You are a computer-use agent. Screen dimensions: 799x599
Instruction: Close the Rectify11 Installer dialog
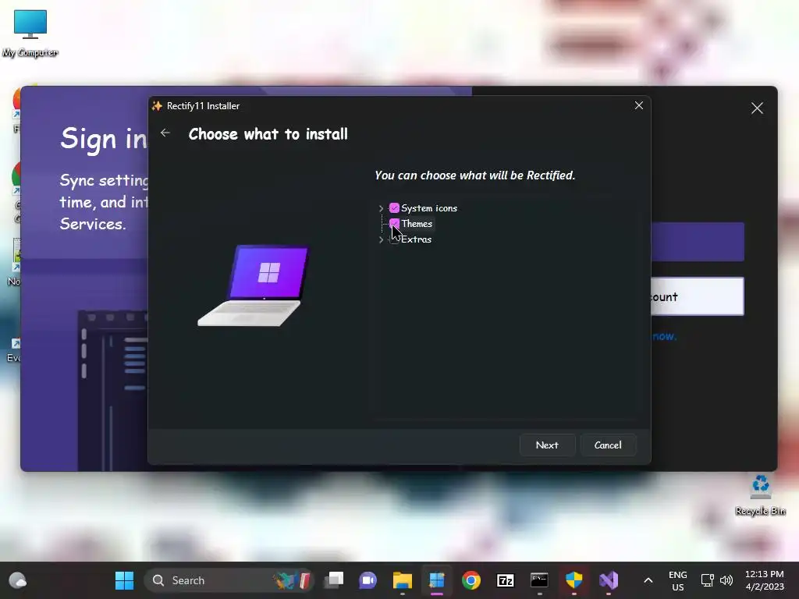pos(639,105)
